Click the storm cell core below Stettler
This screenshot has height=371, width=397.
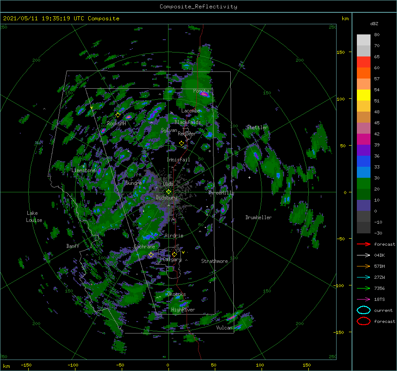(256, 155)
